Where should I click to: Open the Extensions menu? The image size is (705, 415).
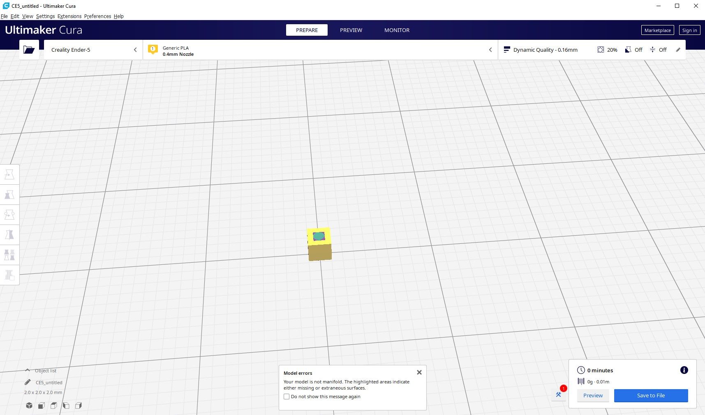click(x=69, y=16)
